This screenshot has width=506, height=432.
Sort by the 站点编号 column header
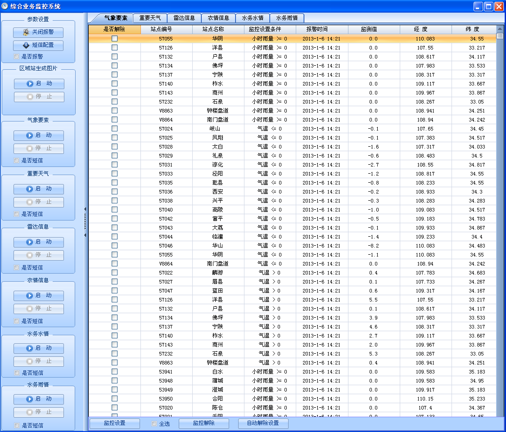coord(166,29)
